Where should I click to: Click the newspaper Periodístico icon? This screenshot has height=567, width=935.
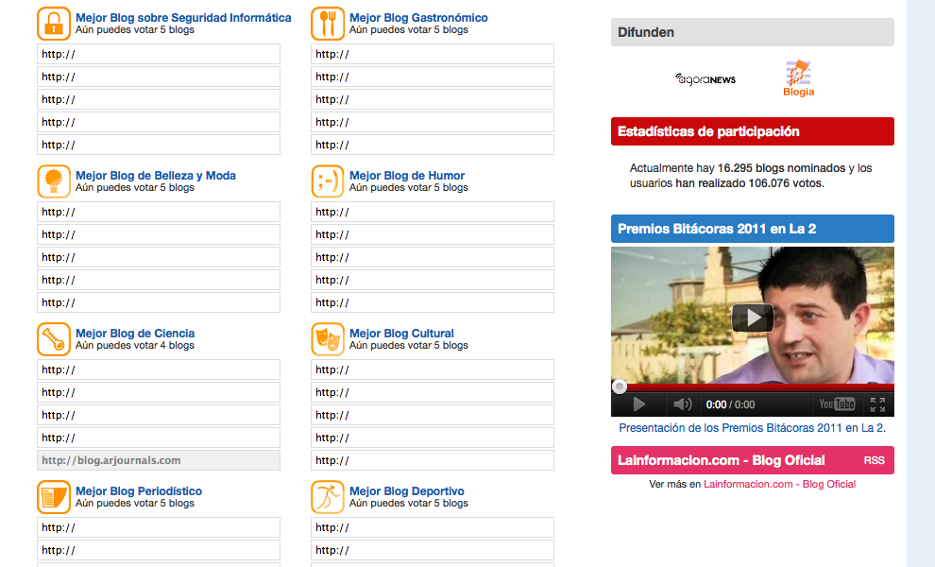pyautogui.click(x=54, y=497)
